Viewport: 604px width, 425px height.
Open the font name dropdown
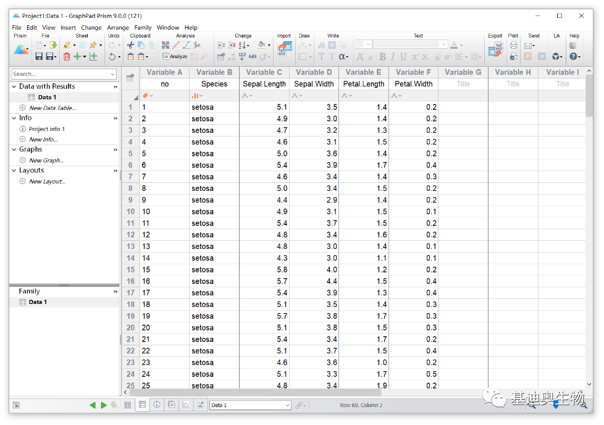pyautogui.click(x=444, y=44)
